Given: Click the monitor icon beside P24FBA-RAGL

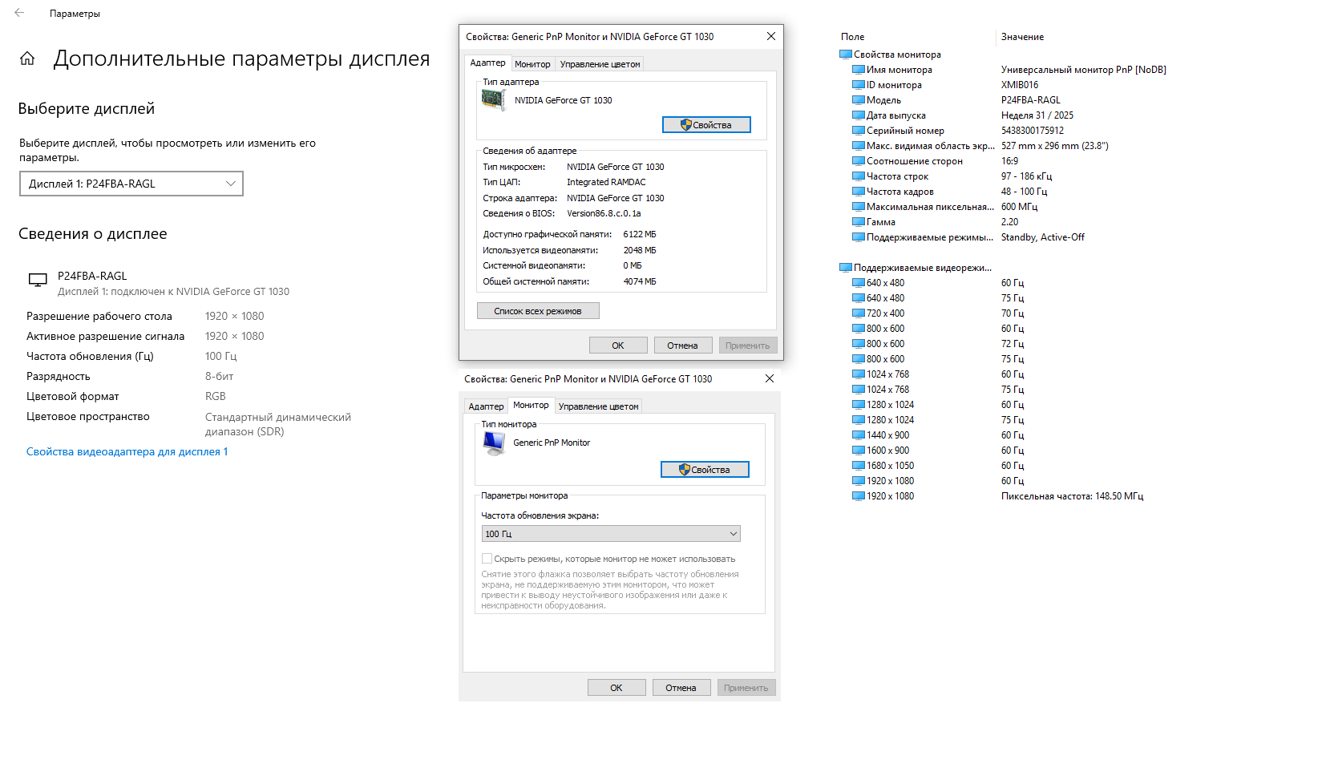Looking at the screenshot, I should [x=38, y=280].
